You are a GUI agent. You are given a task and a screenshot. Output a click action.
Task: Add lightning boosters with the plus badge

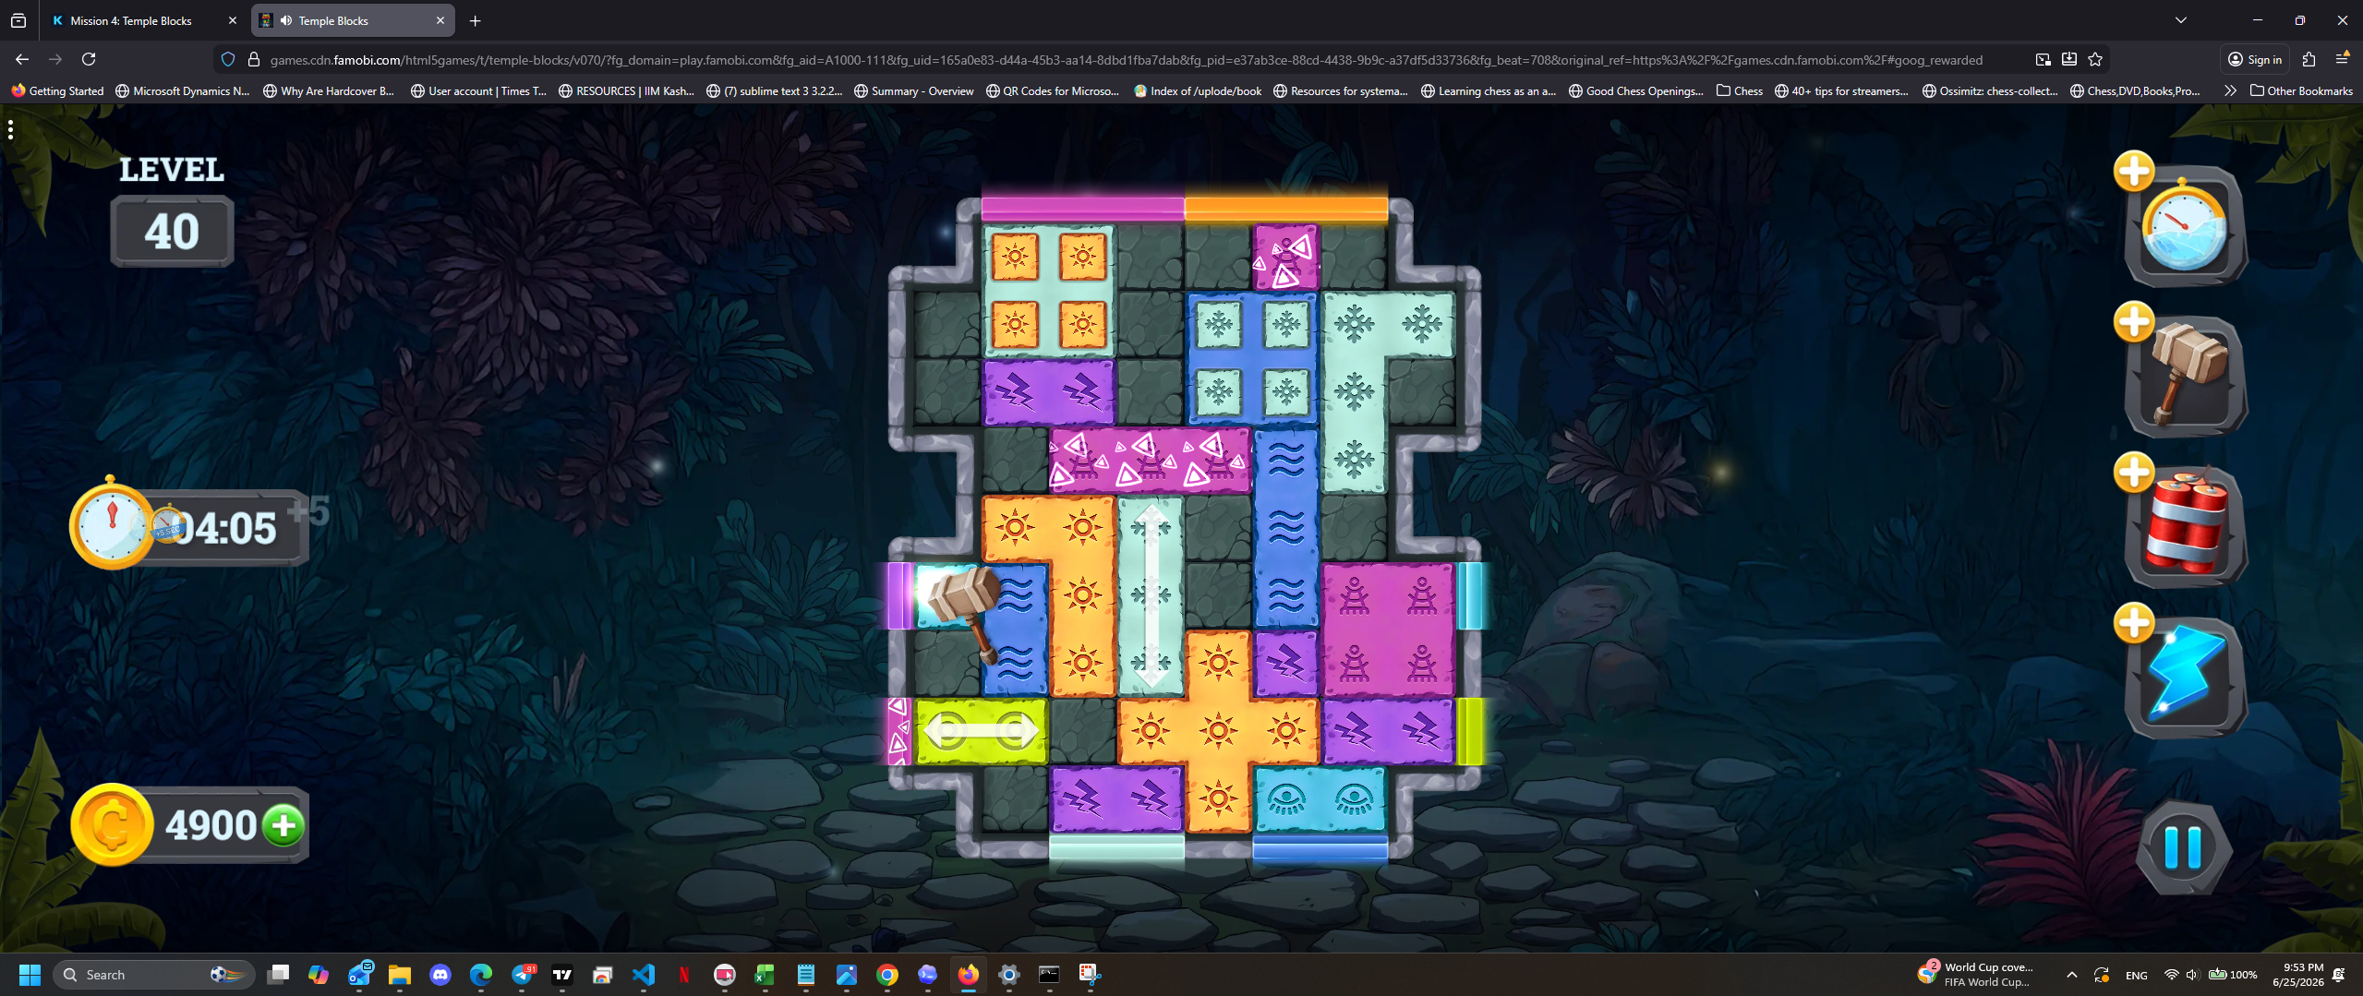pyautogui.click(x=2134, y=623)
